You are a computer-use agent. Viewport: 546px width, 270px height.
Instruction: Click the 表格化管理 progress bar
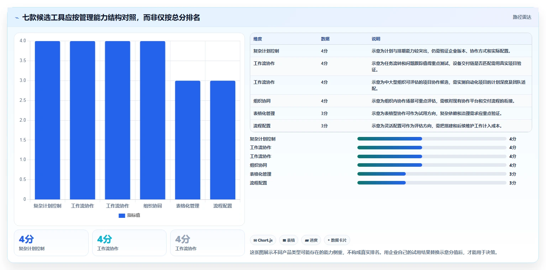point(432,174)
